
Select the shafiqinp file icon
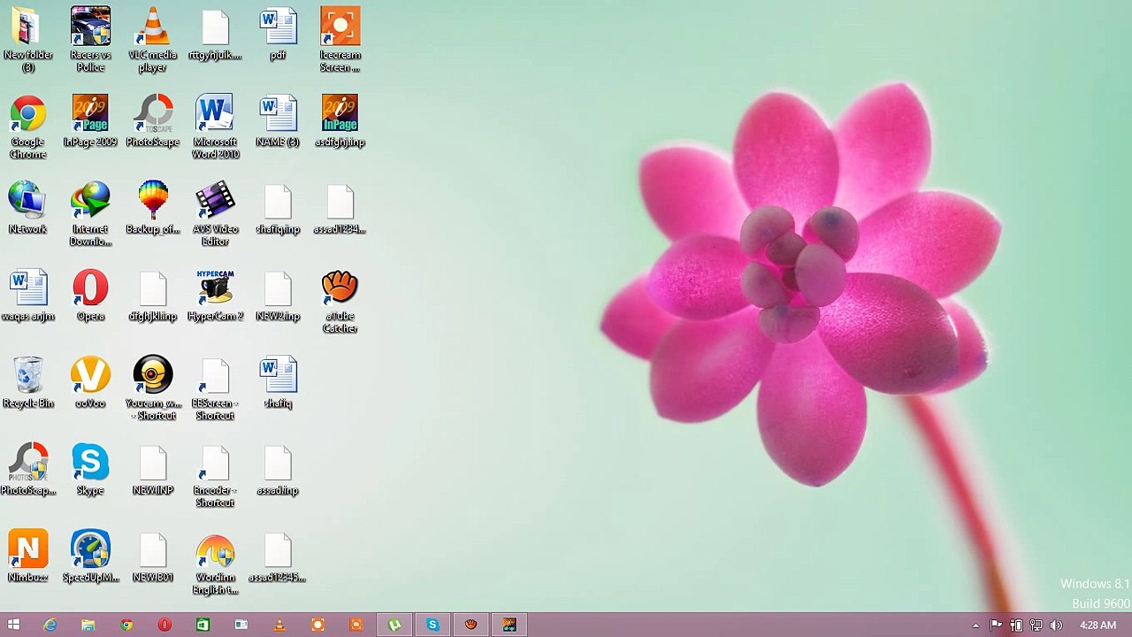278,208
